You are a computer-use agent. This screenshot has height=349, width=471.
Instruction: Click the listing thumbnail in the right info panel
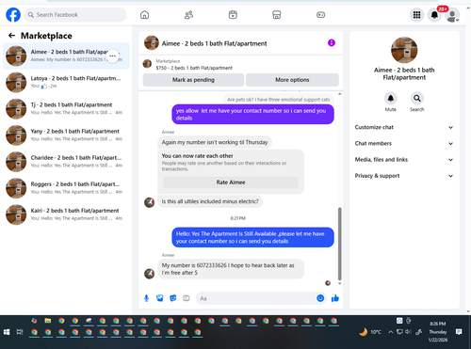(x=404, y=50)
